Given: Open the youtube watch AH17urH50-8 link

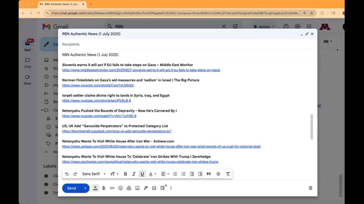Looking at the screenshot, I should point(99,116).
